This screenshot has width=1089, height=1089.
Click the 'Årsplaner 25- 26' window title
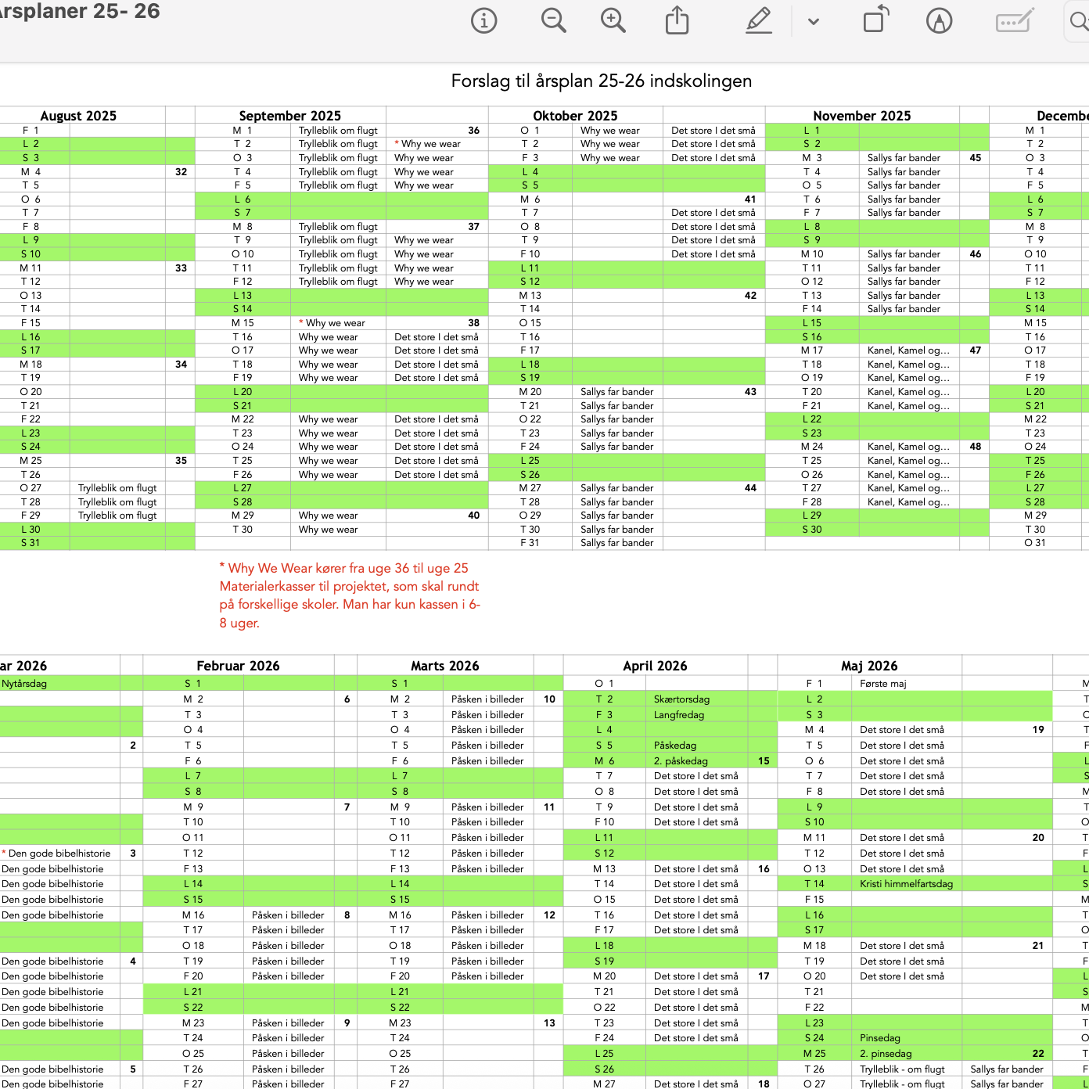(x=79, y=11)
